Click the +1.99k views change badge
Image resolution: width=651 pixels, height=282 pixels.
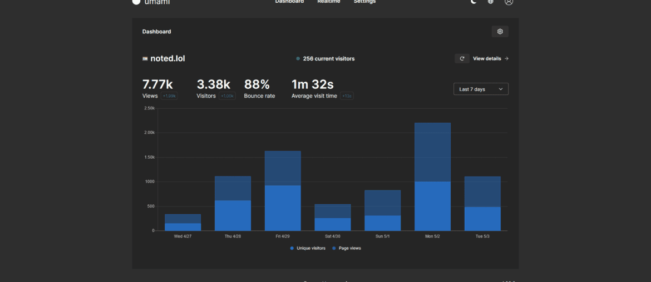(x=169, y=96)
